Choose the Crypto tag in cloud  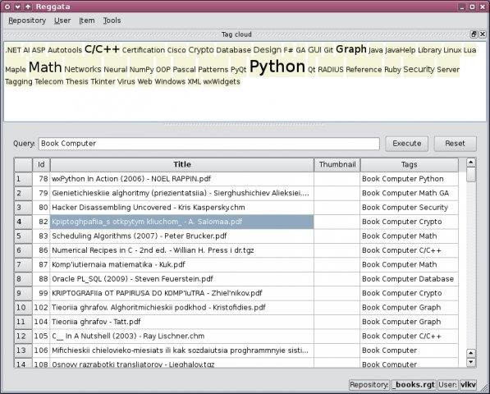point(201,50)
